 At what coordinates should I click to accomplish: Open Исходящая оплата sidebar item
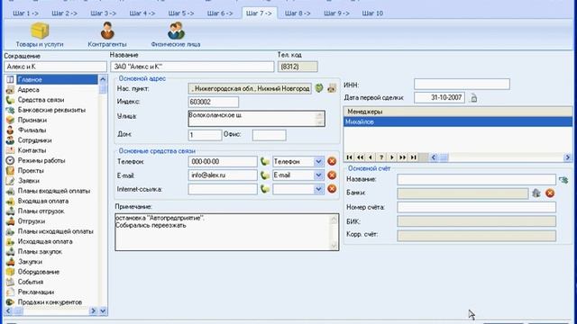pos(45,241)
